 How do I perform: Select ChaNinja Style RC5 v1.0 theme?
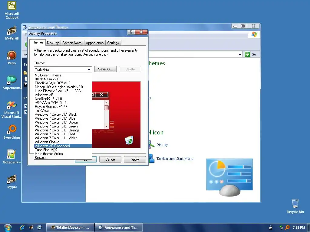pyautogui.click(x=63, y=83)
